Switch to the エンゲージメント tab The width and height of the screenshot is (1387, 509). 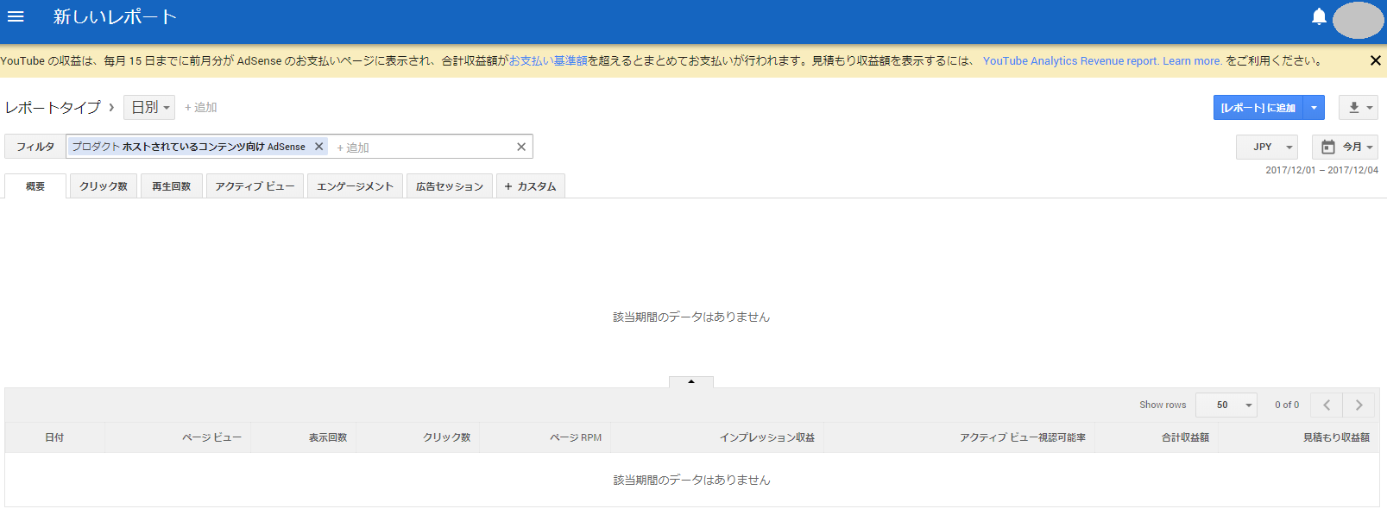(355, 186)
